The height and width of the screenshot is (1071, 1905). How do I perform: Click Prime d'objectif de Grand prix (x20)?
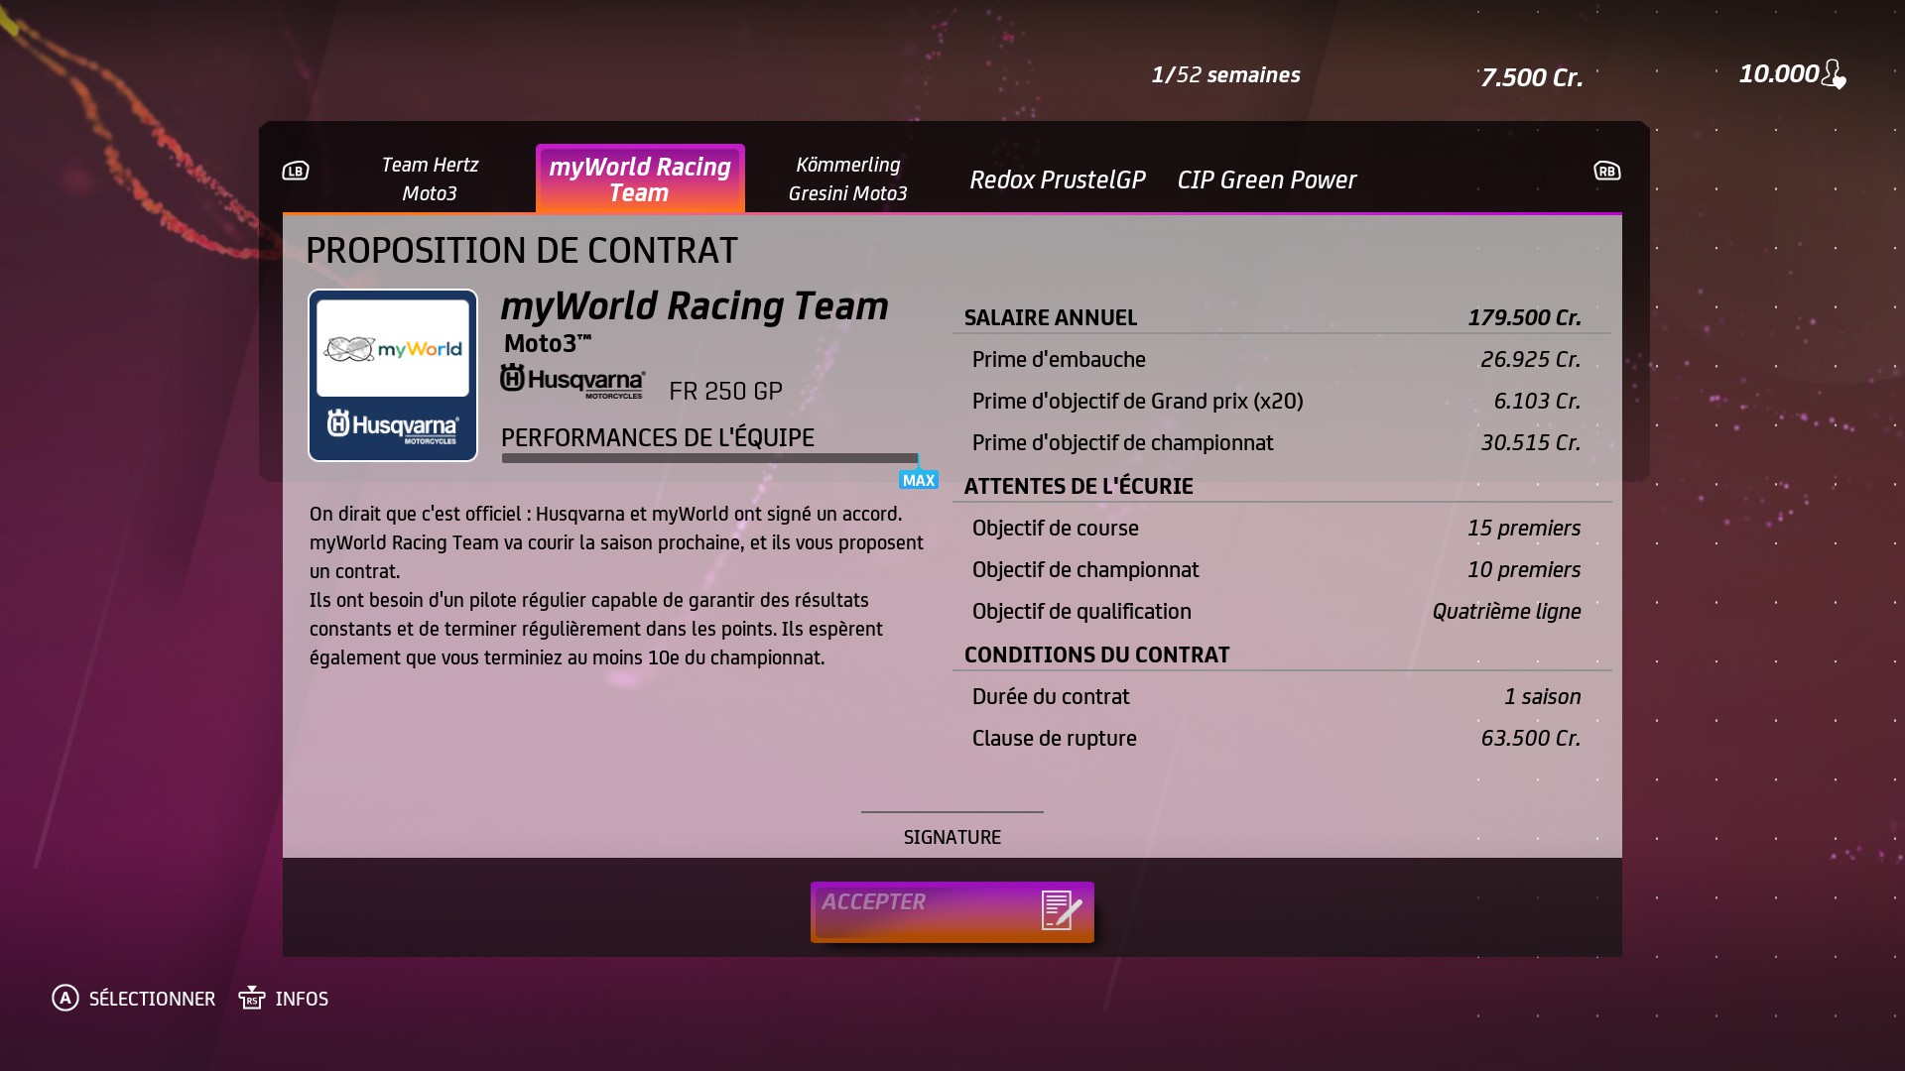click(x=1138, y=401)
